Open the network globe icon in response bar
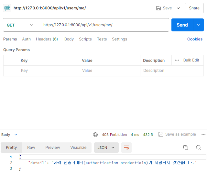This screenshot has width=207, height=177. (x=95, y=135)
